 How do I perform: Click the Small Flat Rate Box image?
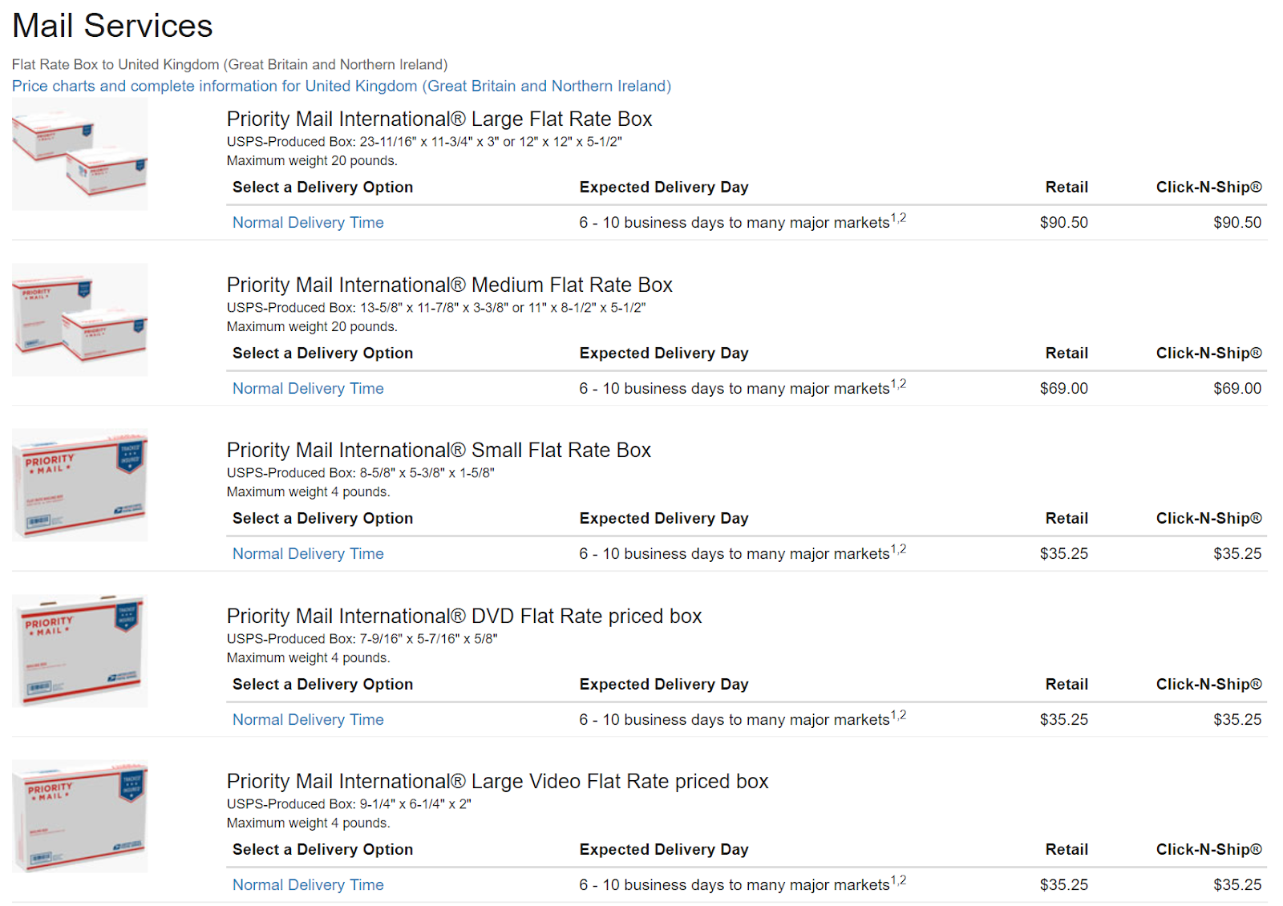coord(79,485)
